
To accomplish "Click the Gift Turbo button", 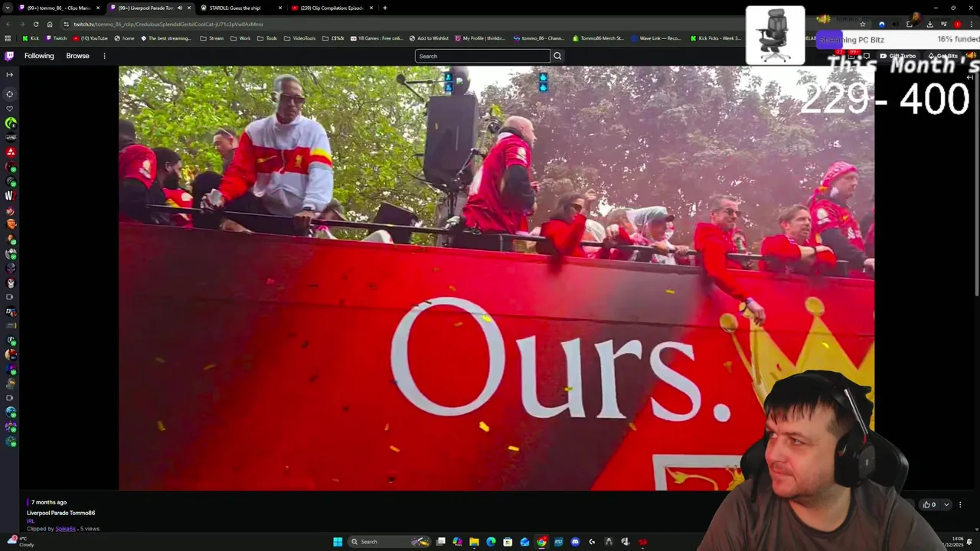I will point(898,56).
